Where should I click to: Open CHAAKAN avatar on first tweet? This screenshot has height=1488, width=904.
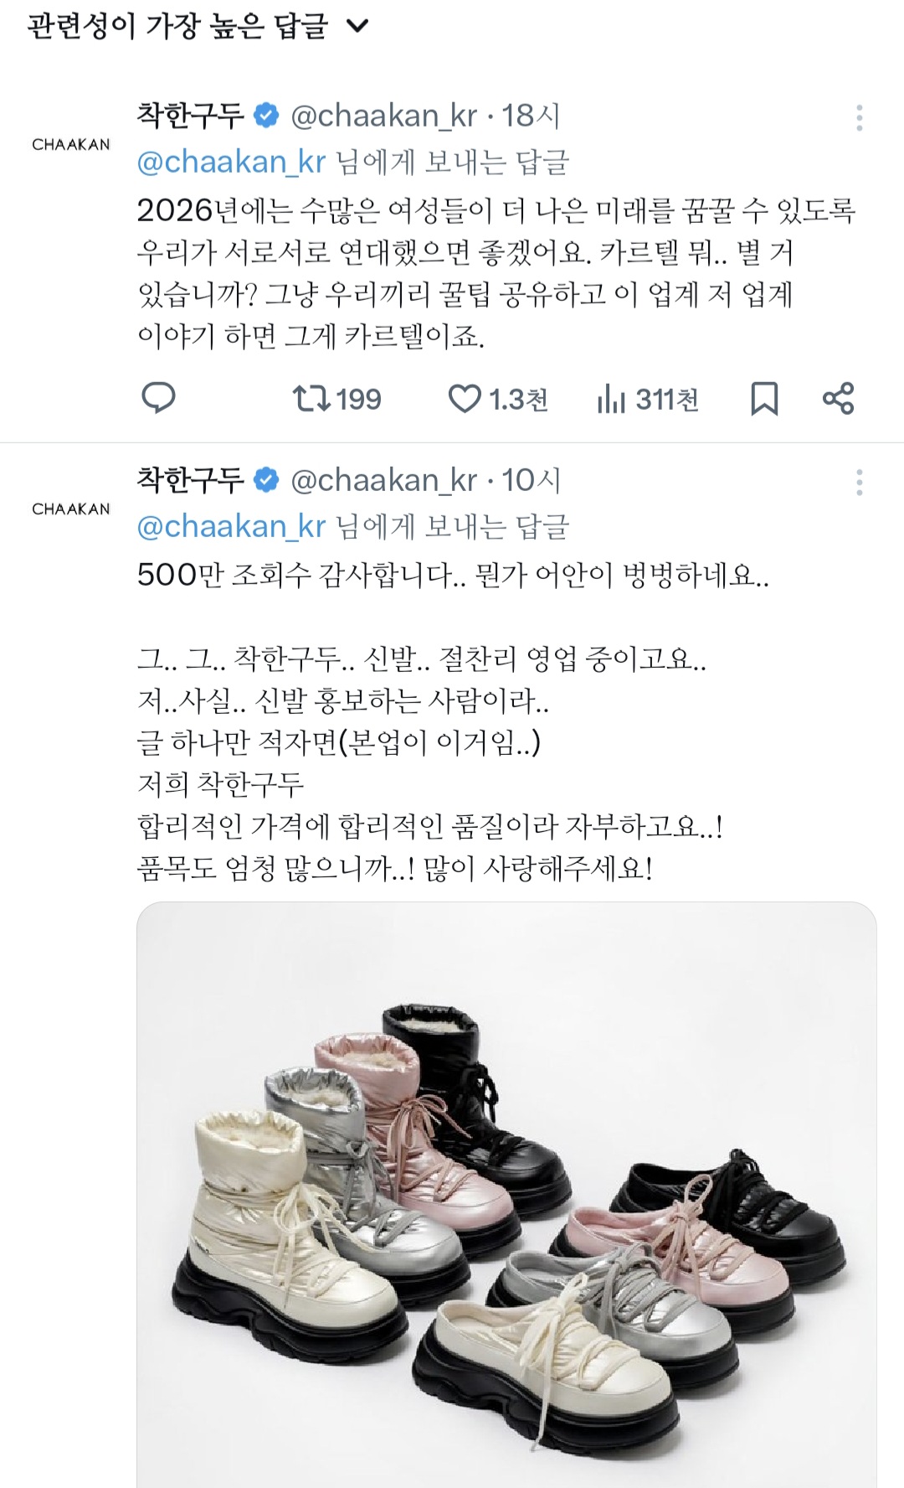coord(71,145)
